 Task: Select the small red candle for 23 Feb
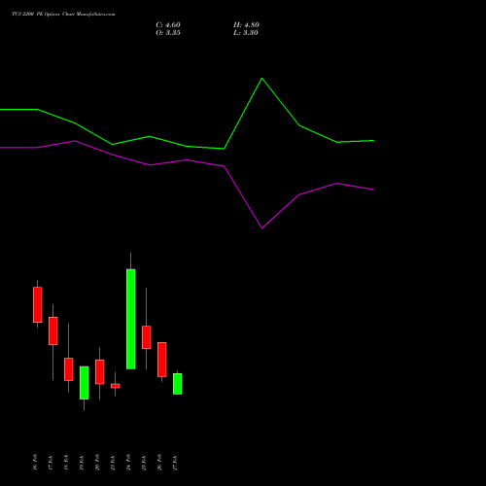[116, 386]
